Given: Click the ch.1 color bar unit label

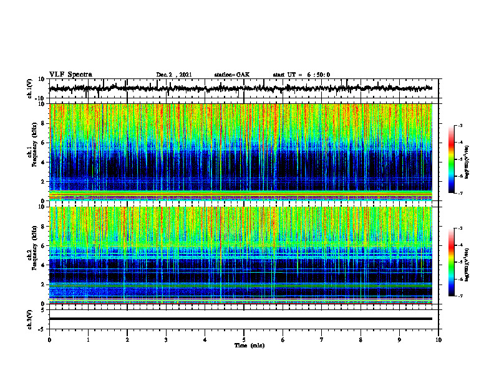Looking at the screenshot, I should [467, 162].
